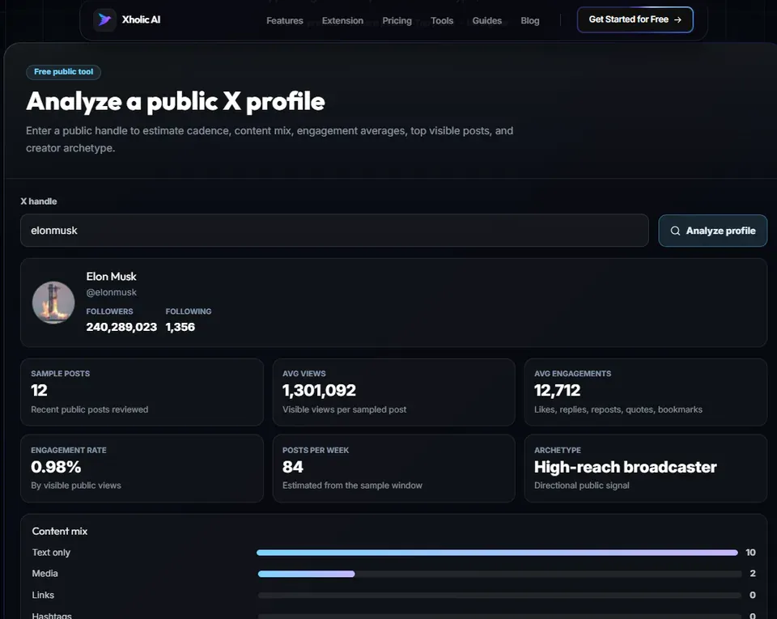Click the Free public tool badge
This screenshot has width=777, height=619.
click(x=63, y=72)
